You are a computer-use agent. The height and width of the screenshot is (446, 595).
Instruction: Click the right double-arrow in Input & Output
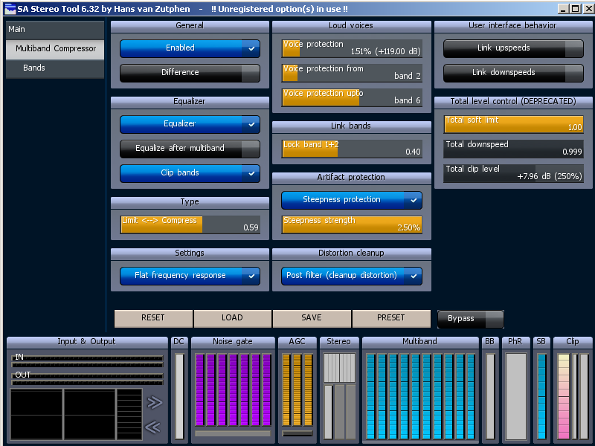[155, 402]
